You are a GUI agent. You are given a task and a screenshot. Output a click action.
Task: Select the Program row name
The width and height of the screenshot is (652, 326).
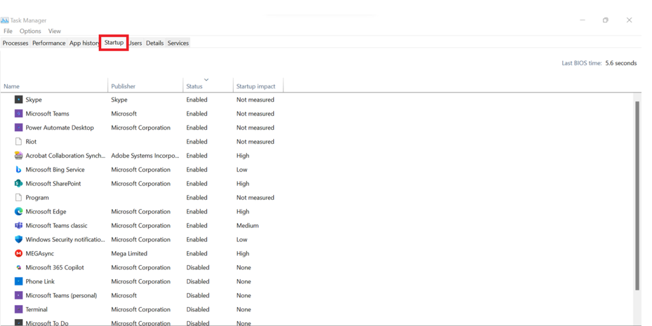37,198
